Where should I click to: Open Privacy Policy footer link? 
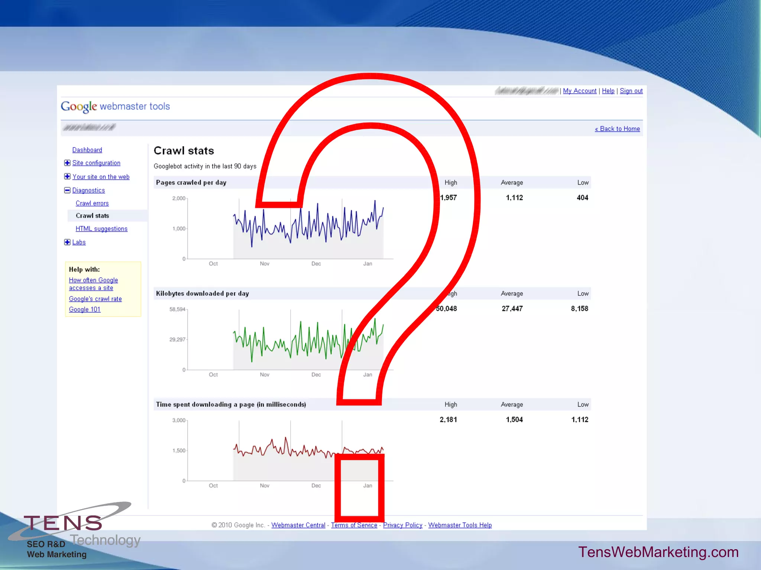click(403, 525)
